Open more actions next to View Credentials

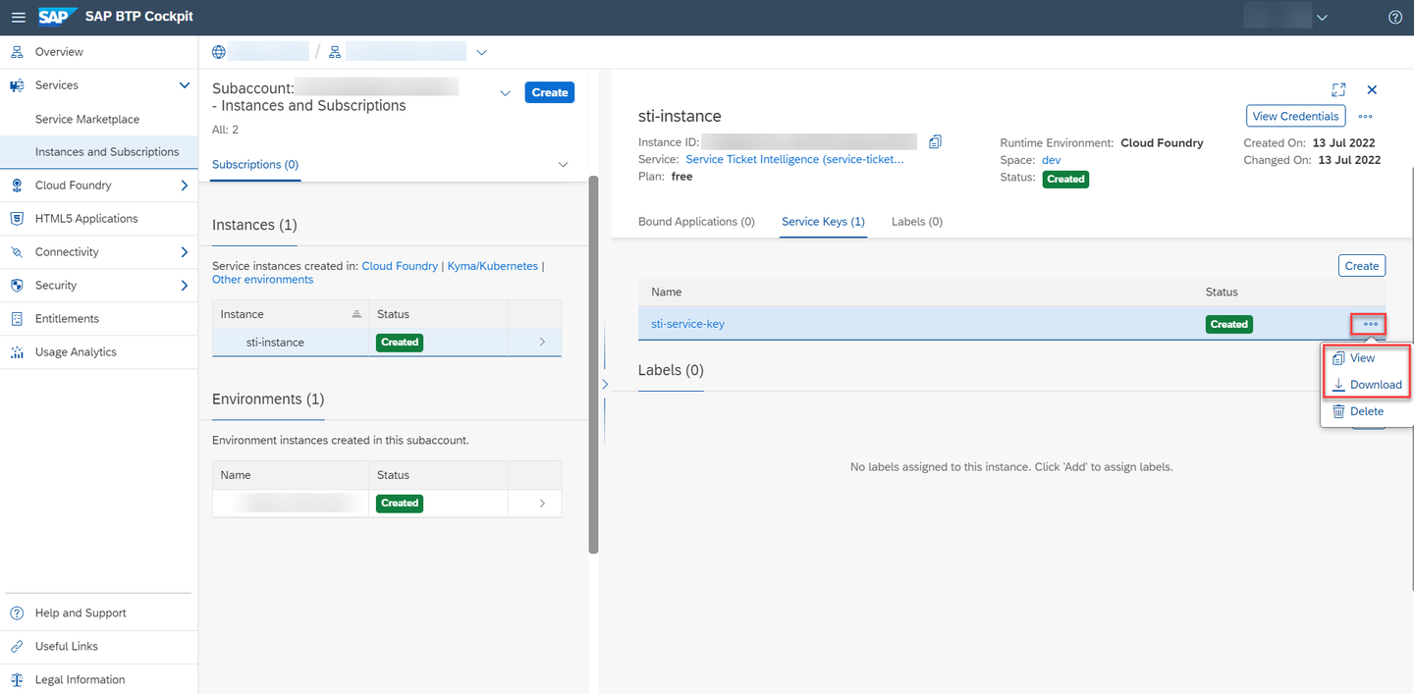(x=1366, y=116)
